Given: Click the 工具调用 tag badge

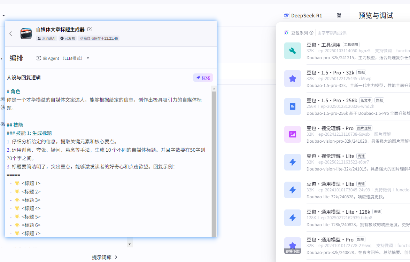Looking at the screenshot, I should pyautogui.click(x=351, y=45).
